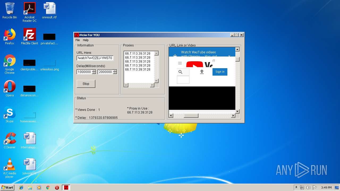Dismiss the Watch YouTube videos banner
This screenshot has width=340, height=191.
tap(229, 56)
